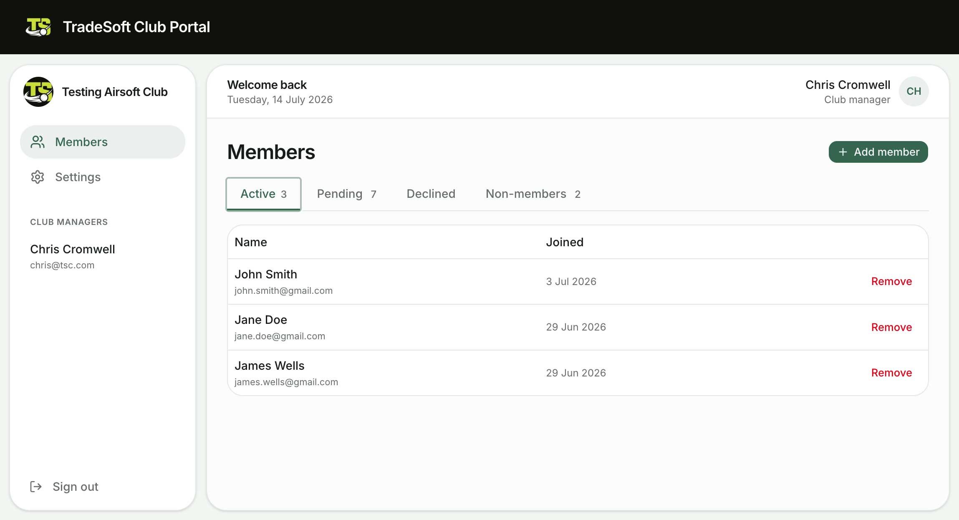Open the CH user avatar
Image resolution: width=959 pixels, height=520 pixels.
coord(914,91)
